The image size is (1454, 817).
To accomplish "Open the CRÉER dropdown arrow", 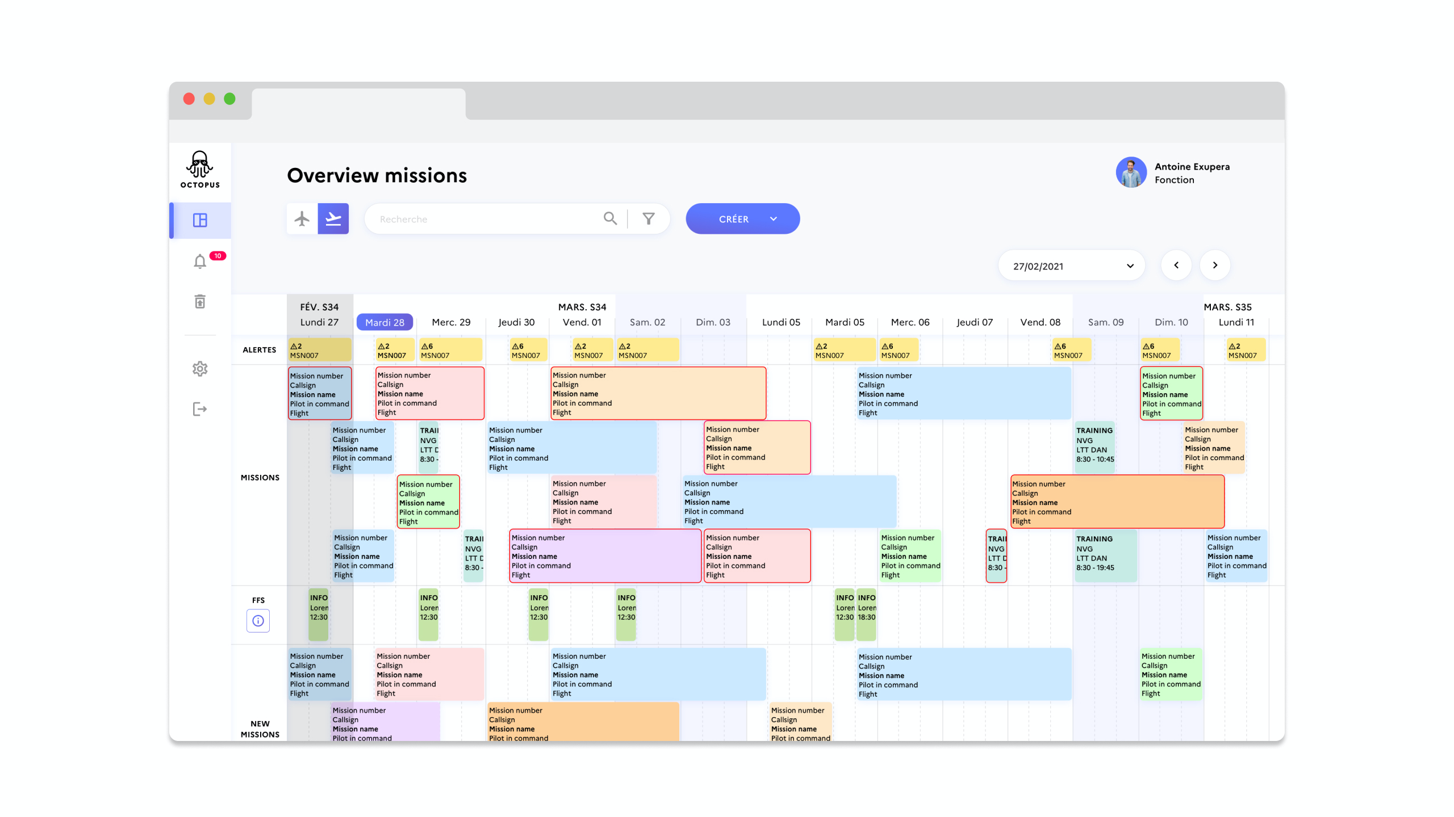I will tap(773, 219).
